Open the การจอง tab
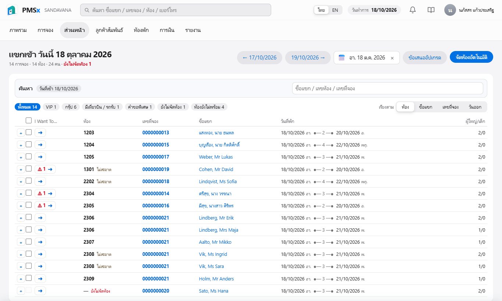Screen dimensions: 502x301 click(45, 30)
